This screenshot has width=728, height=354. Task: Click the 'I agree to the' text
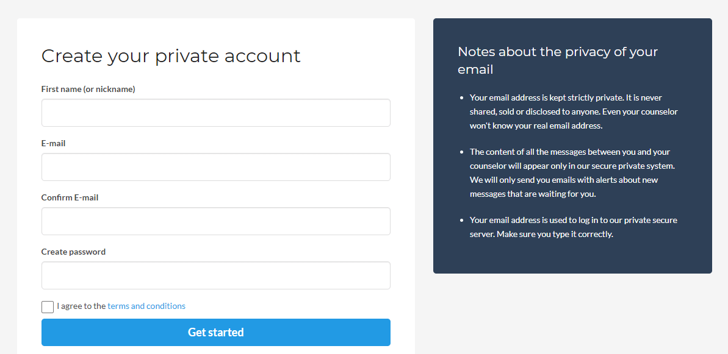(x=81, y=306)
